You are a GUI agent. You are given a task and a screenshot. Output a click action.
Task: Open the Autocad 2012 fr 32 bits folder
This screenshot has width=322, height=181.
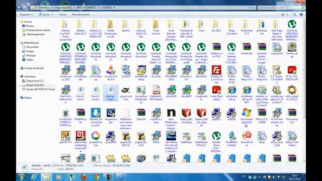(x=141, y=25)
